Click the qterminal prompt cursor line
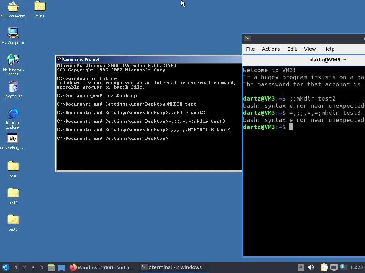 pos(268,127)
